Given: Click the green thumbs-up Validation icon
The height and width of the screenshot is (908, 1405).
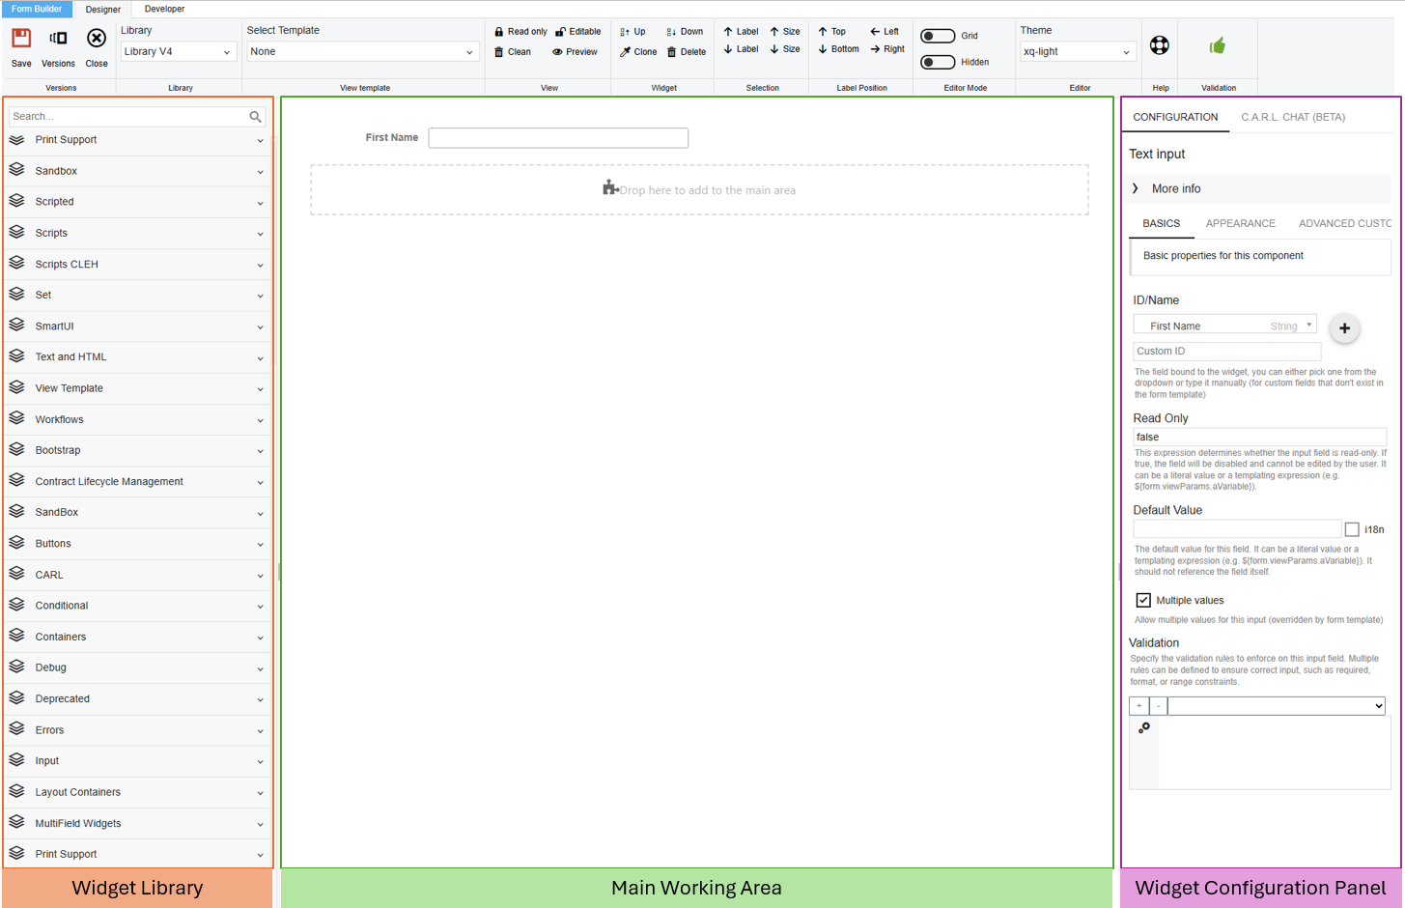Looking at the screenshot, I should pyautogui.click(x=1218, y=45).
